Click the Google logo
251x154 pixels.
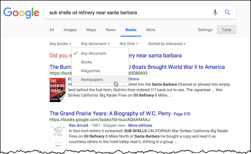[21, 13]
